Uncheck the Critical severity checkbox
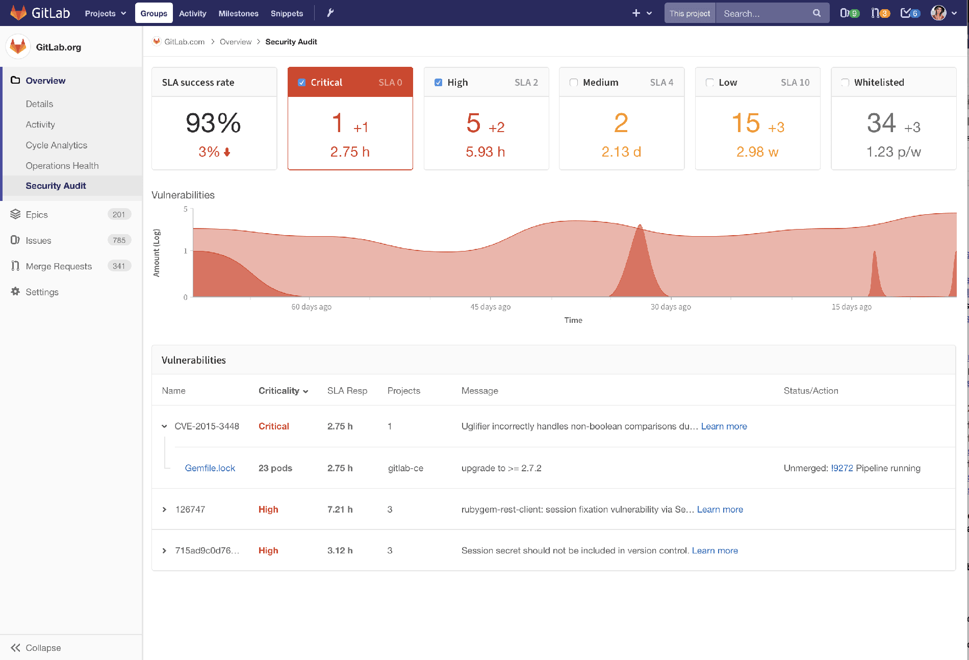The width and height of the screenshot is (969, 660). [x=301, y=83]
